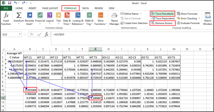Expand the Redo history dropdown arrow

[27, 3]
